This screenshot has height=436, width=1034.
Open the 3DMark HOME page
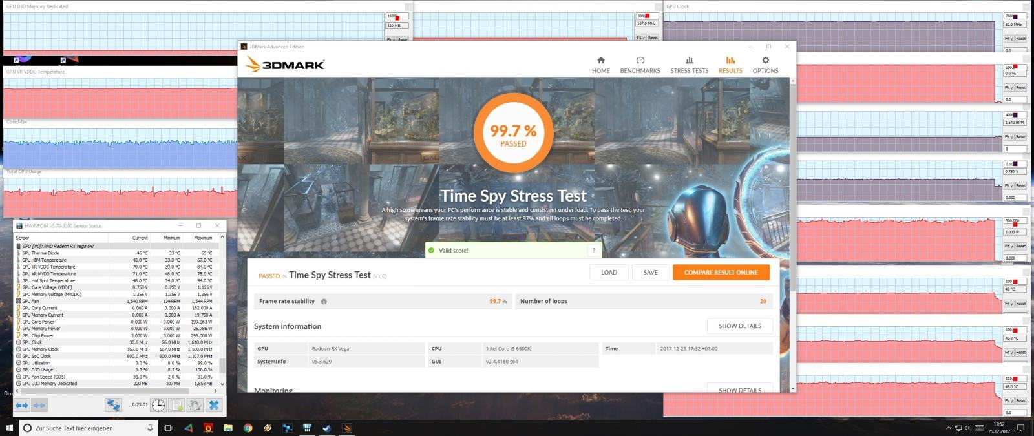pos(600,65)
